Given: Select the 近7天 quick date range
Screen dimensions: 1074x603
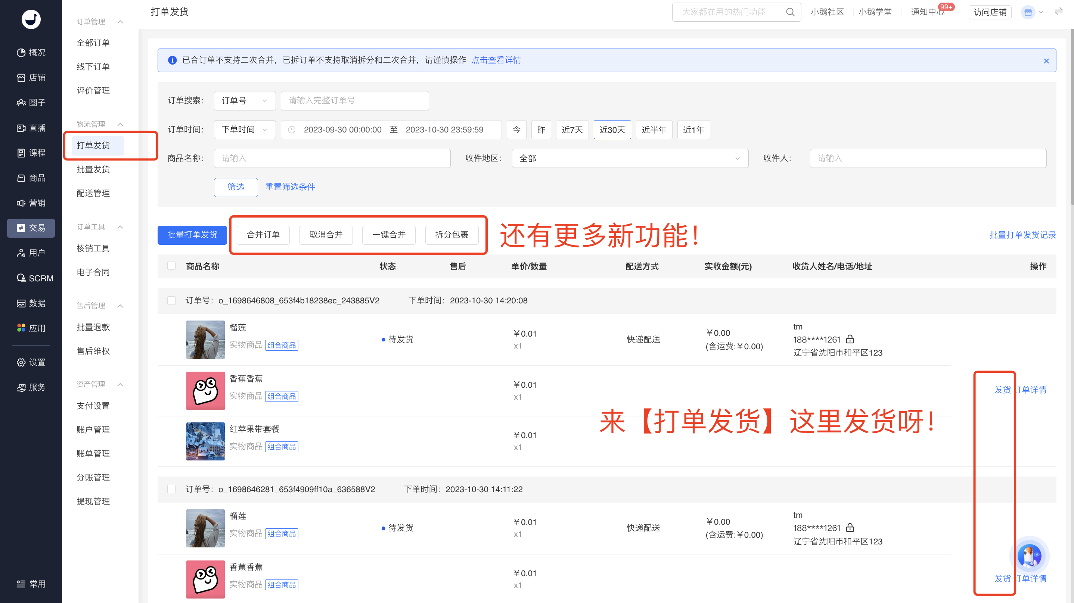Looking at the screenshot, I should (x=572, y=129).
